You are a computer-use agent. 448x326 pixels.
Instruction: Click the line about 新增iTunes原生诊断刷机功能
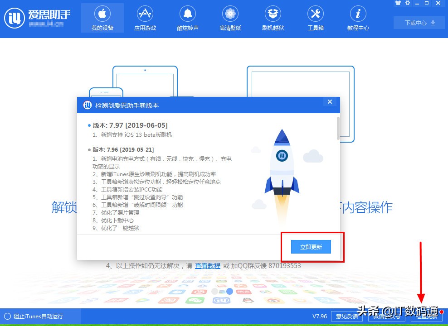[x=154, y=174]
